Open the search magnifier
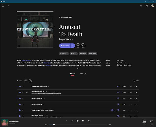The height and width of the screenshot is (127, 156). (147, 6)
